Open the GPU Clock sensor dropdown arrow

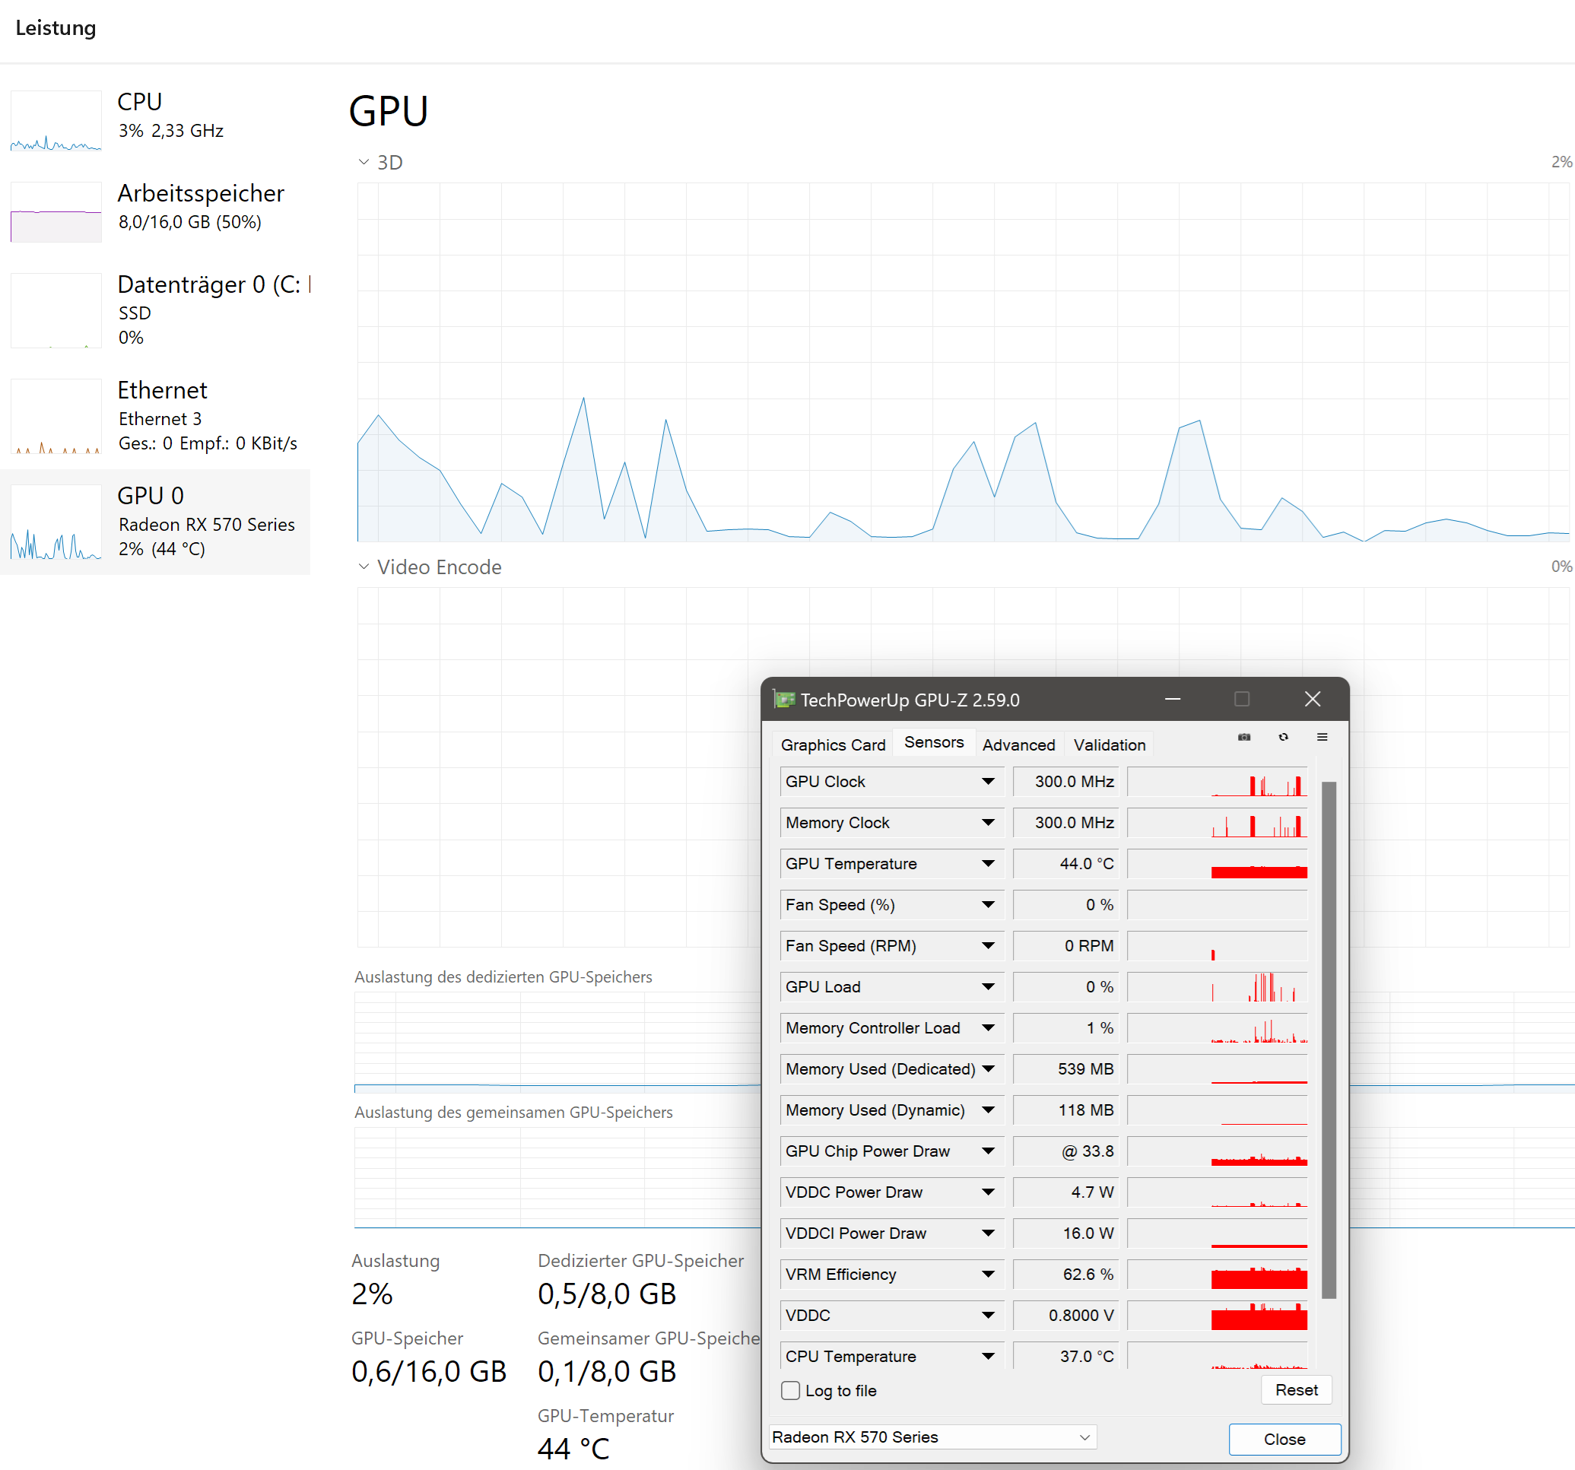pyautogui.click(x=988, y=782)
